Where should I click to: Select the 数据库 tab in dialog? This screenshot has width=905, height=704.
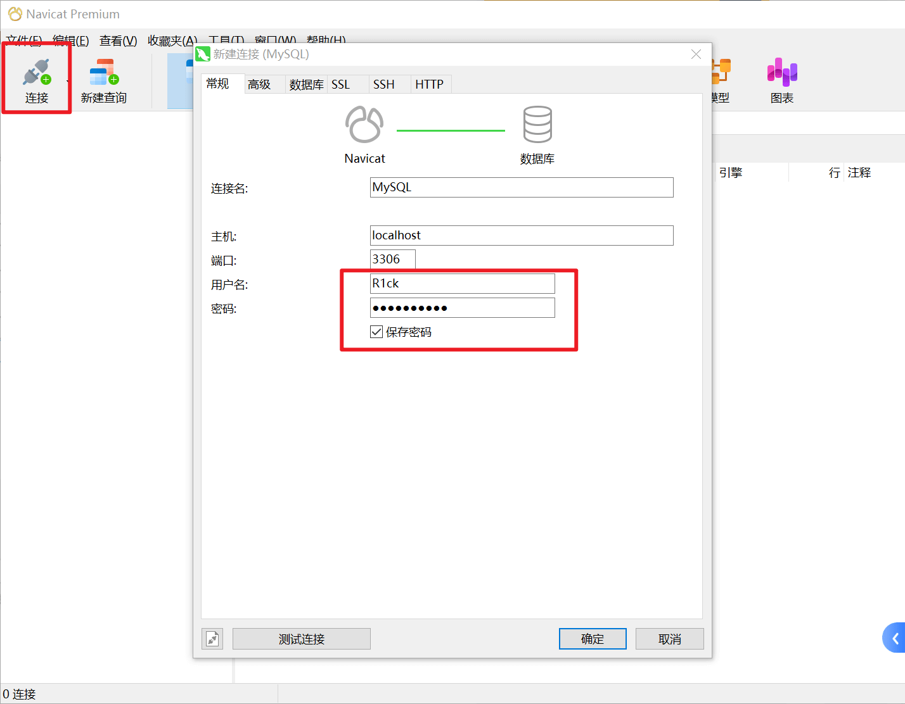[306, 84]
